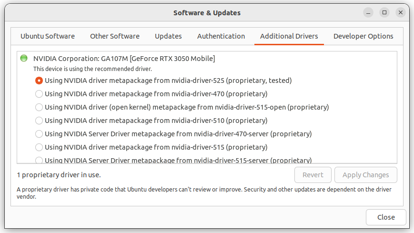This screenshot has height=233, width=414.
Task: Pick the nvidia-driver-510 radio button
Action: click(39, 121)
